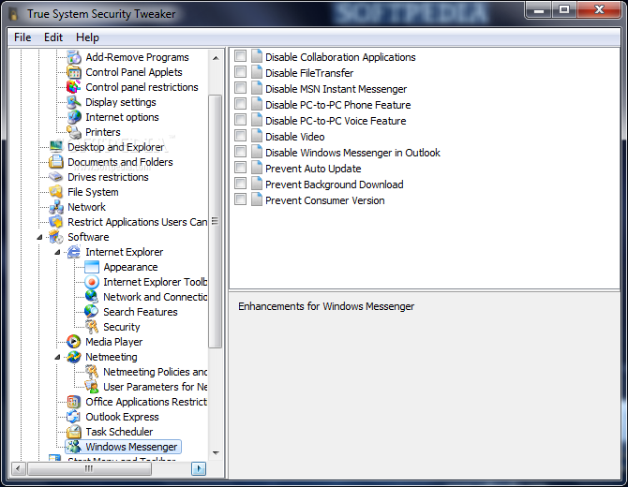The image size is (628, 487).
Task: Click the Restrict Applications Users Can icon
Action: [x=56, y=222]
